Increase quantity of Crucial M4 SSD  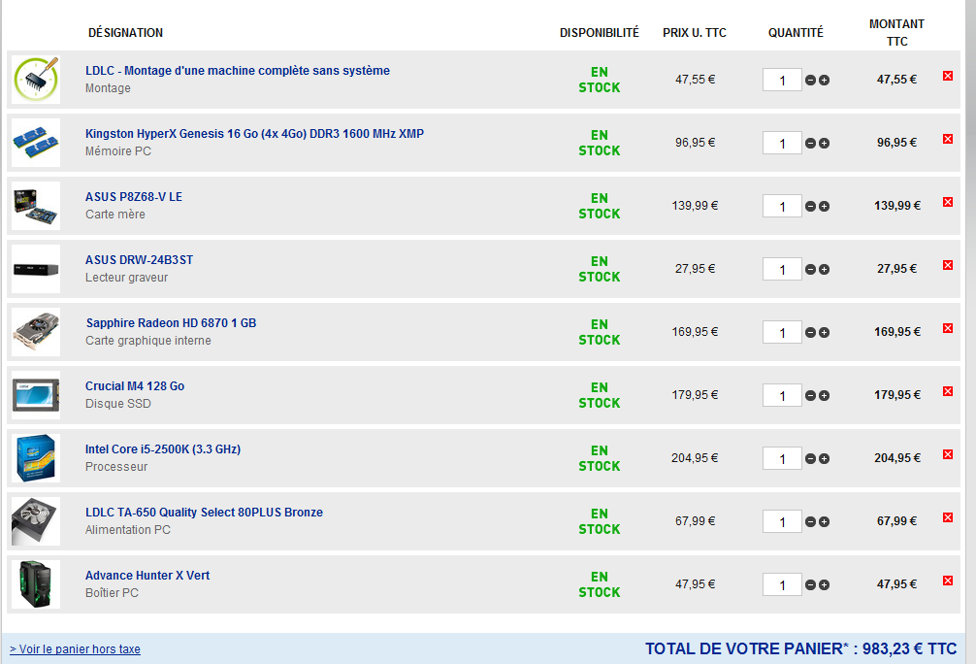pyautogui.click(x=824, y=395)
